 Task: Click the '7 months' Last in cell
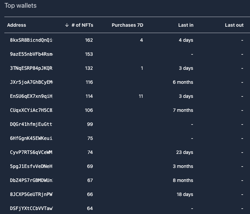[x=183, y=110]
